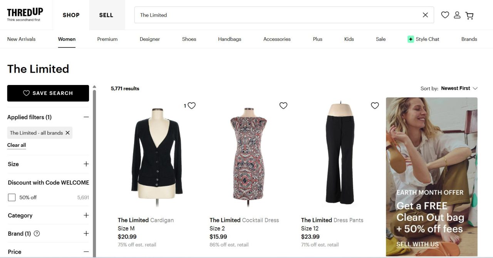Viewport: 493px width, 258px height.
Task: Open the Sort by Newest First dropdown
Action: [459, 88]
